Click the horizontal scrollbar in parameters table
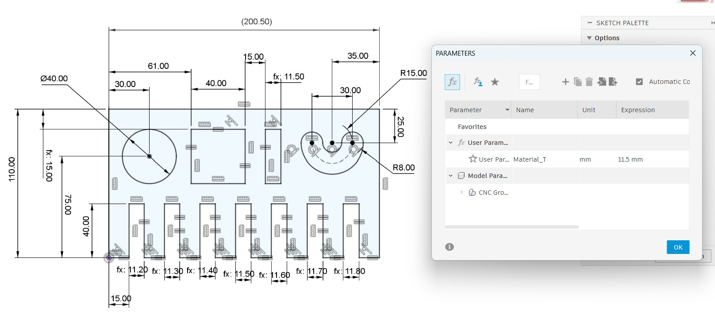This screenshot has height=318, width=715. 512,227
